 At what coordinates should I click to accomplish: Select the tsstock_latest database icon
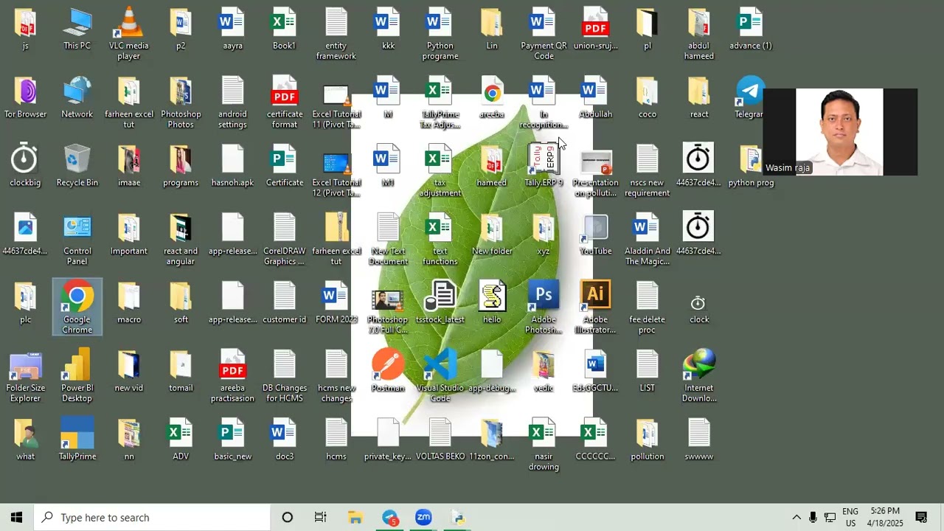[x=440, y=303]
